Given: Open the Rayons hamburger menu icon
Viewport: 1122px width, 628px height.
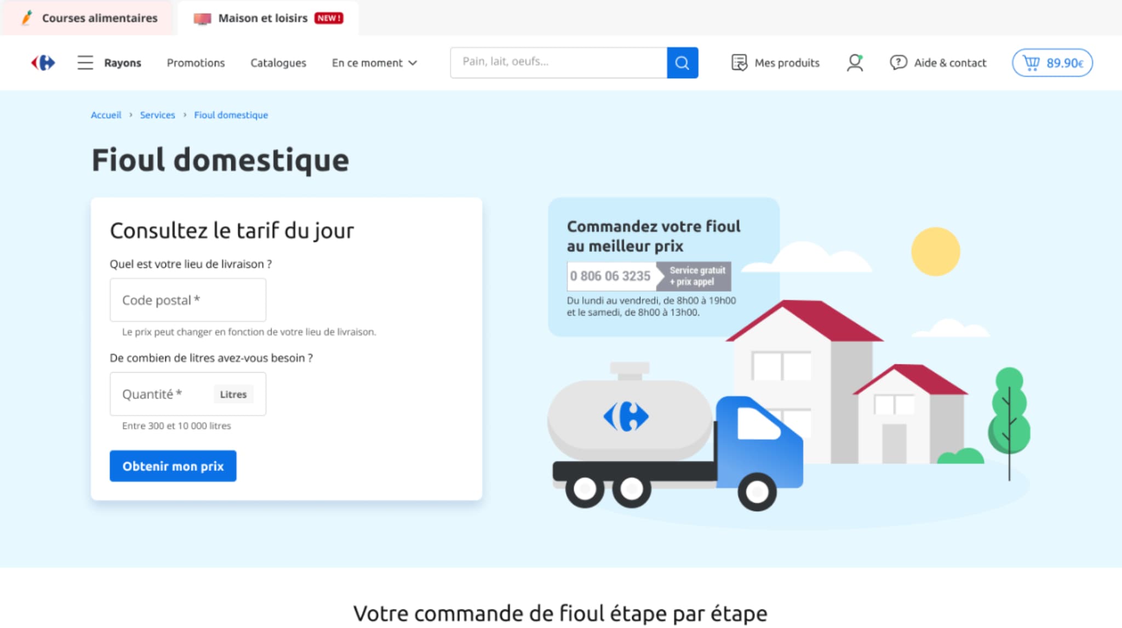Looking at the screenshot, I should 85,62.
